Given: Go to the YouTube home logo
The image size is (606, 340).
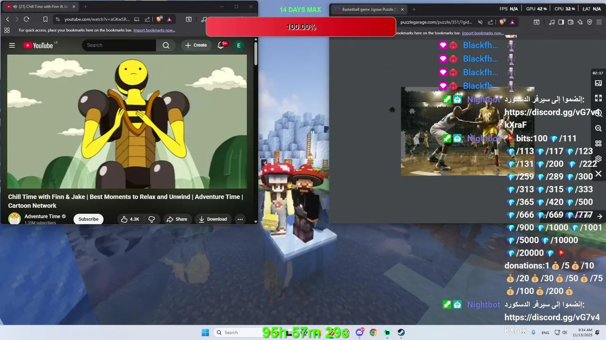Looking at the screenshot, I should (x=38, y=45).
